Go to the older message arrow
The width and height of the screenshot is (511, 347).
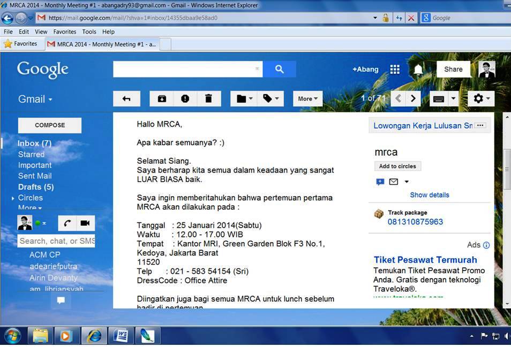pyautogui.click(x=413, y=98)
